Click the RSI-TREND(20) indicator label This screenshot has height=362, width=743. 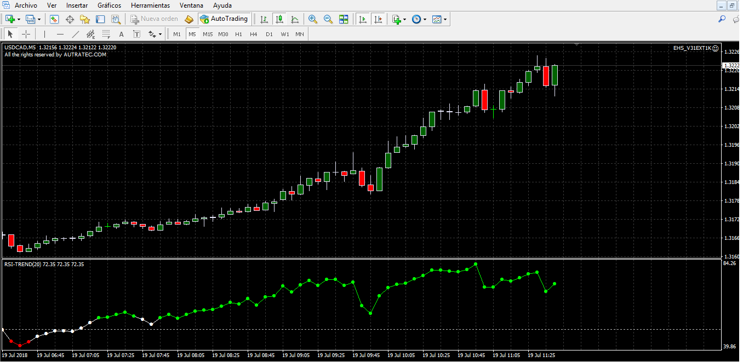23,264
